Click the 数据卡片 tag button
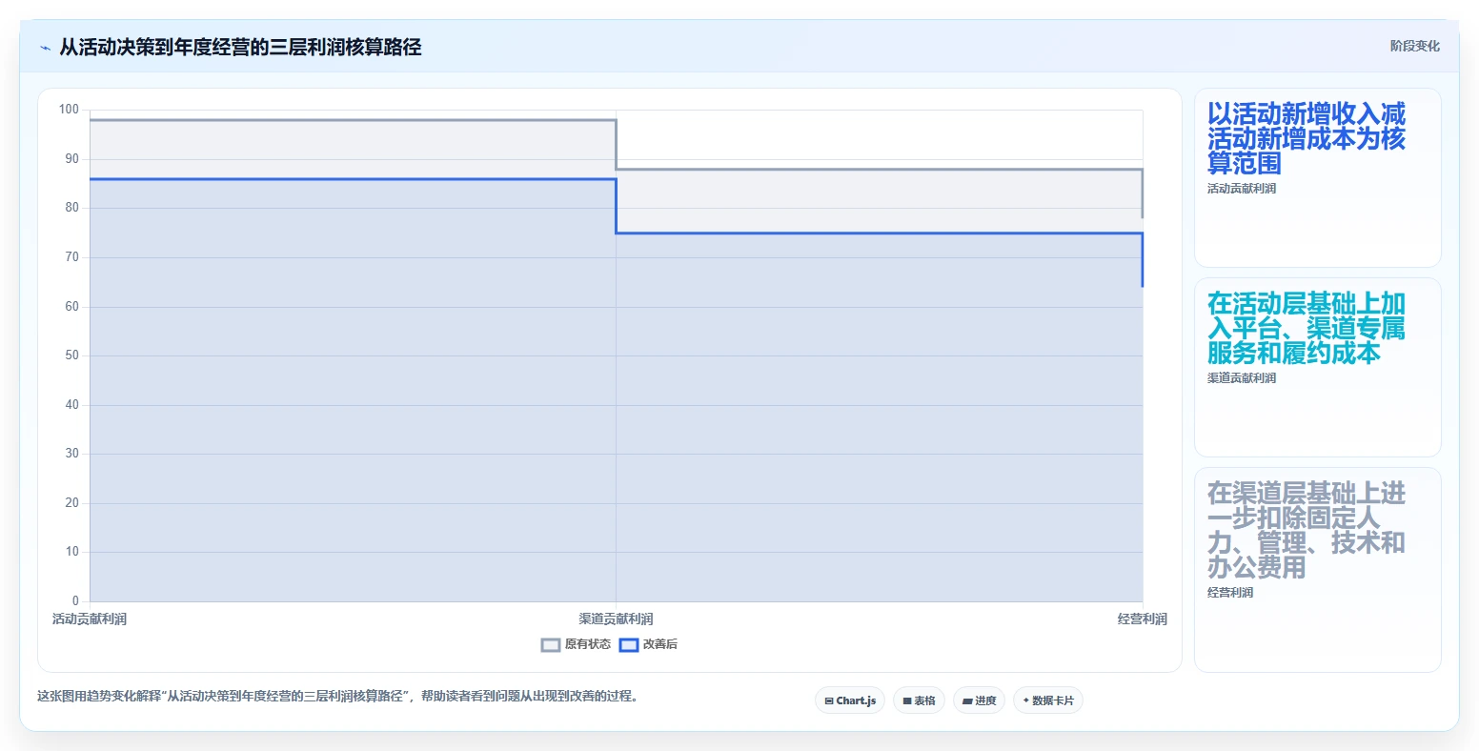Image resolution: width=1479 pixels, height=751 pixels. (1048, 700)
